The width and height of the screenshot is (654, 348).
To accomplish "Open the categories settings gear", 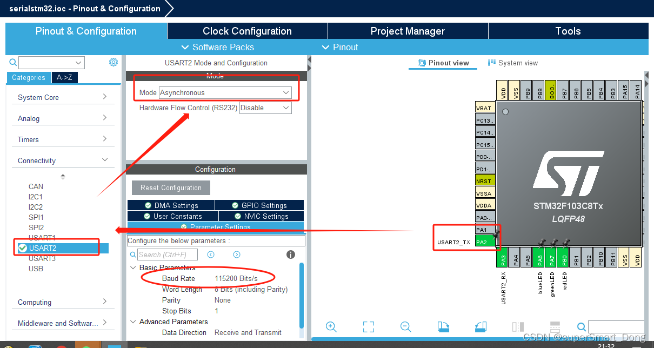I will click(x=114, y=62).
